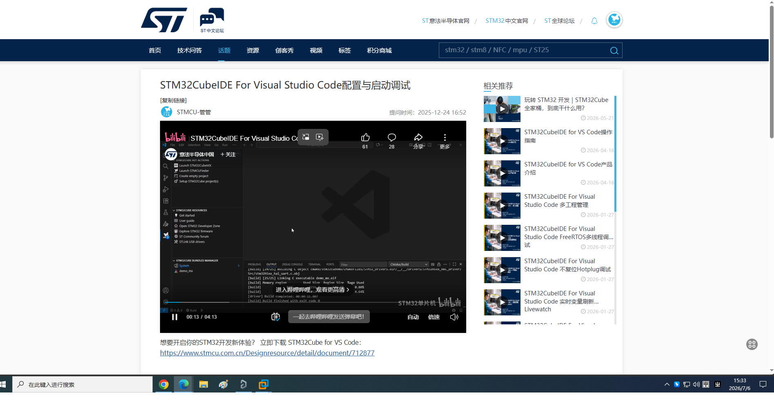
Task: Click the video share arrow icon
Action: (x=418, y=137)
